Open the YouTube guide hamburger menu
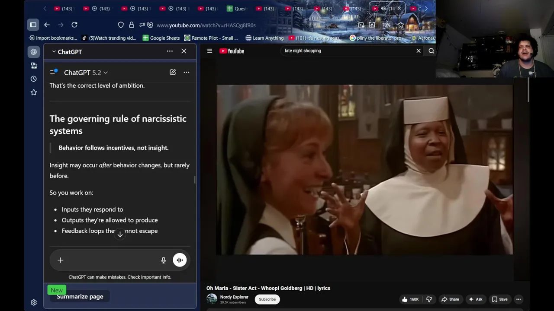 tap(209, 51)
